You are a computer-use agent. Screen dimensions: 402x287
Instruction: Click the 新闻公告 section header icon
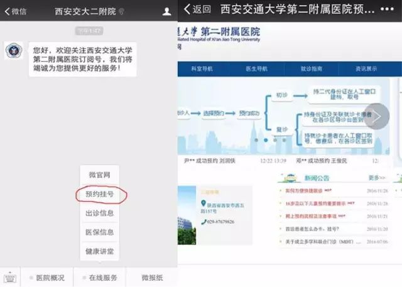click(289, 178)
